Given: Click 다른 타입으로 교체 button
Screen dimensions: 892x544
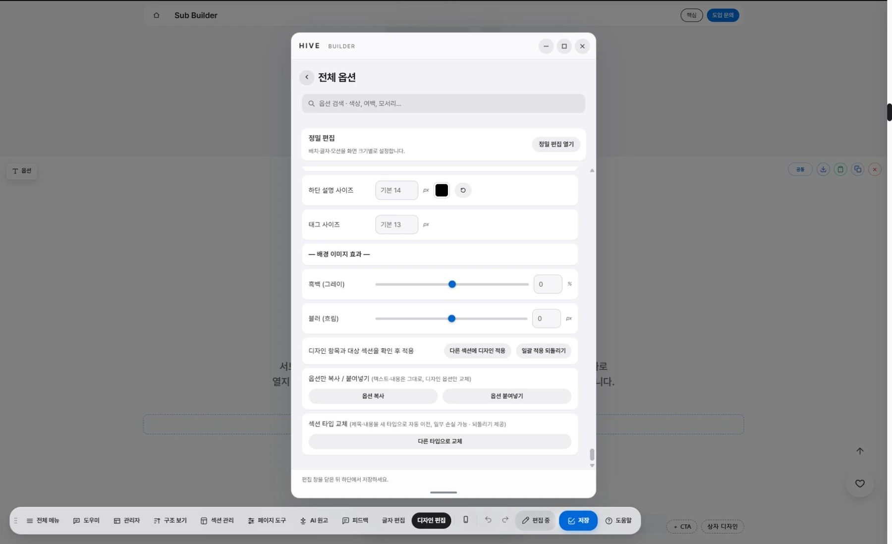Looking at the screenshot, I should (440, 441).
